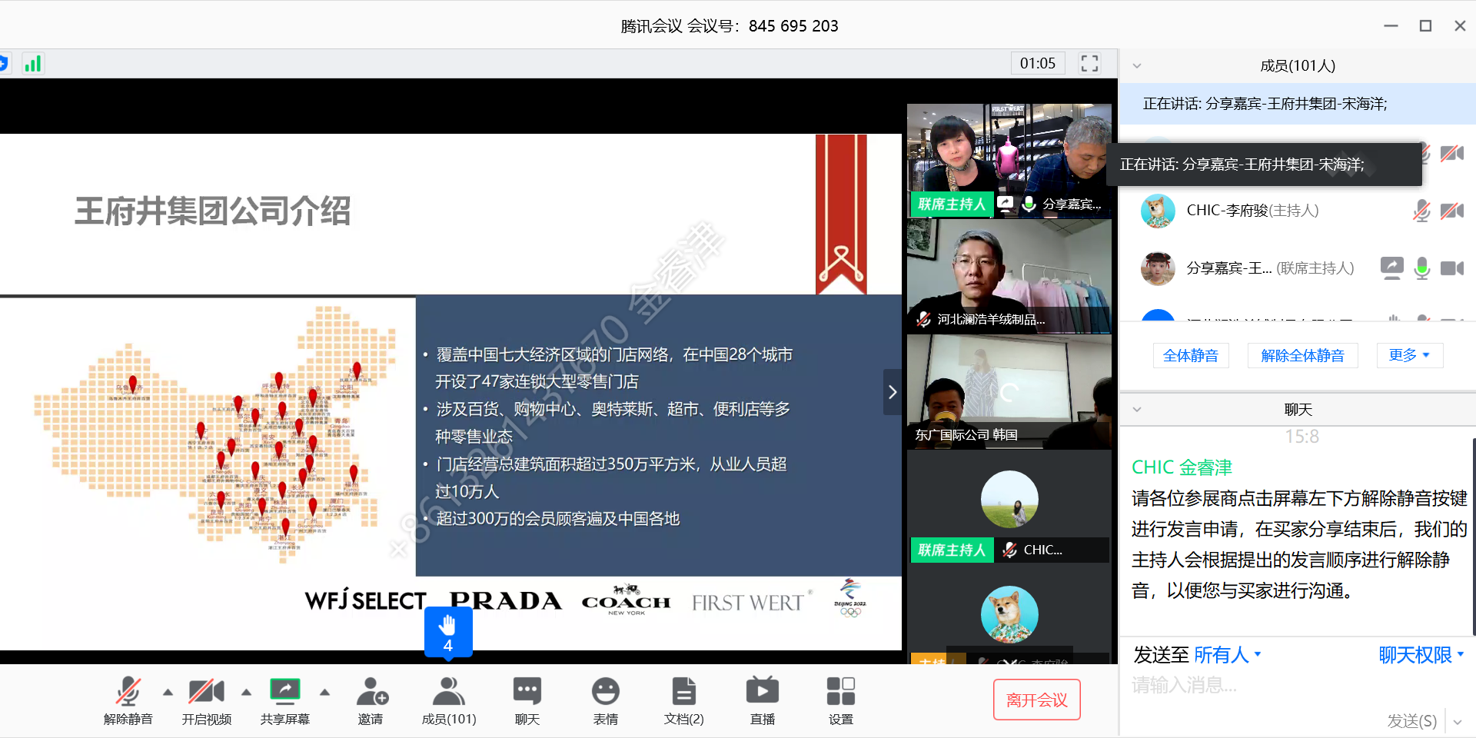This screenshot has height=738, width=1476.
Task: Open the chat toolbar button
Action: pos(527,700)
